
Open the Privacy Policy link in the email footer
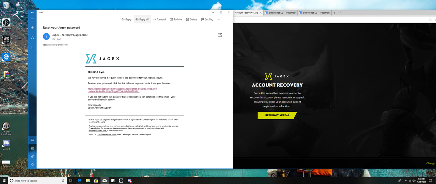pos(94,128)
